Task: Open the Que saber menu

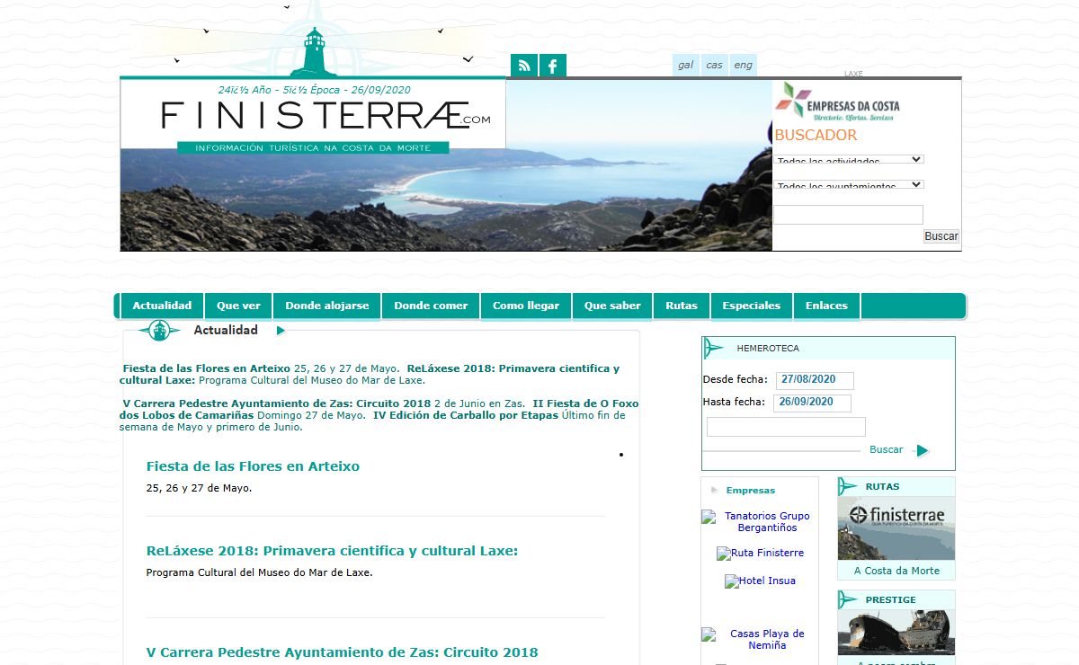Action: tap(612, 306)
